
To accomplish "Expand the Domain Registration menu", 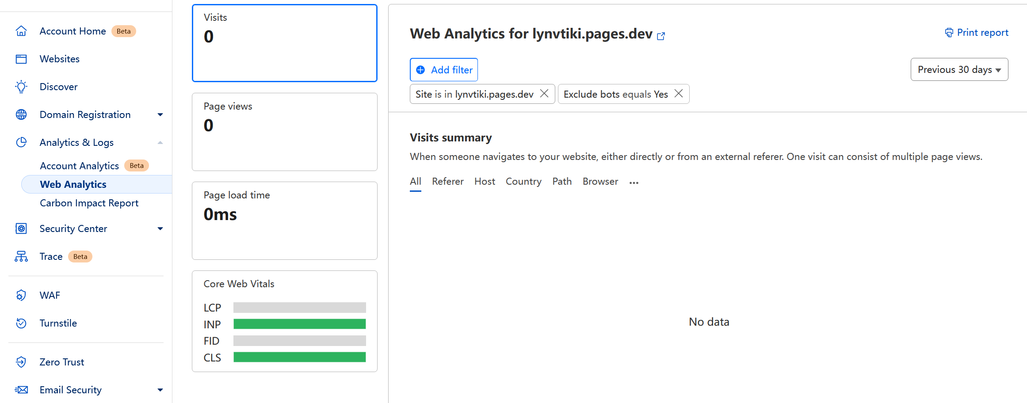I will pos(160,114).
